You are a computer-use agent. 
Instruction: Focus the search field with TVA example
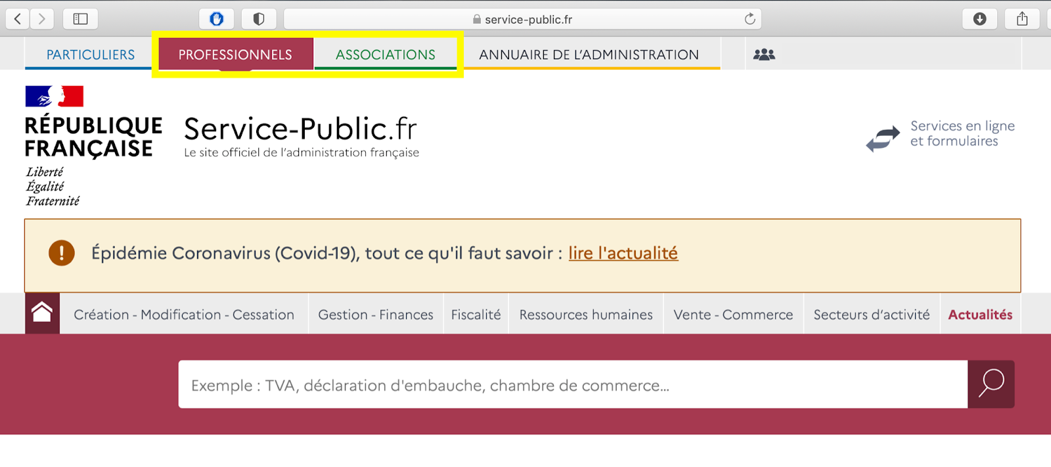point(573,384)
